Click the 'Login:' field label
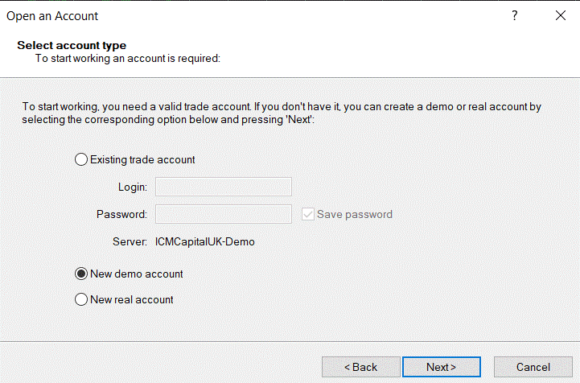This screenshot has width=580, height=383. click(133, 187)
